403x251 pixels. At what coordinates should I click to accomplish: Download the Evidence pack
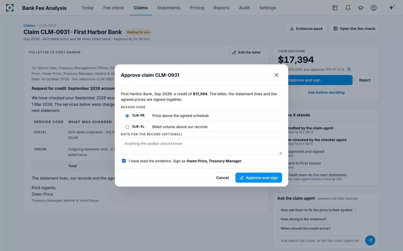[x=306, y=28]
